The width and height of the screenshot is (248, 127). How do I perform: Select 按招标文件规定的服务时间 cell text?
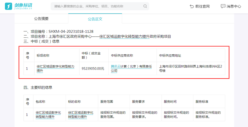pyautogui.click(x=176, y=115)
